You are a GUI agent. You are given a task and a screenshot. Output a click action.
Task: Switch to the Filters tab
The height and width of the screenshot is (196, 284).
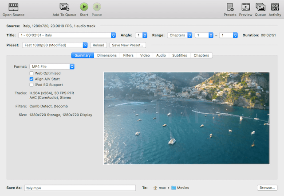coord(128,55)
